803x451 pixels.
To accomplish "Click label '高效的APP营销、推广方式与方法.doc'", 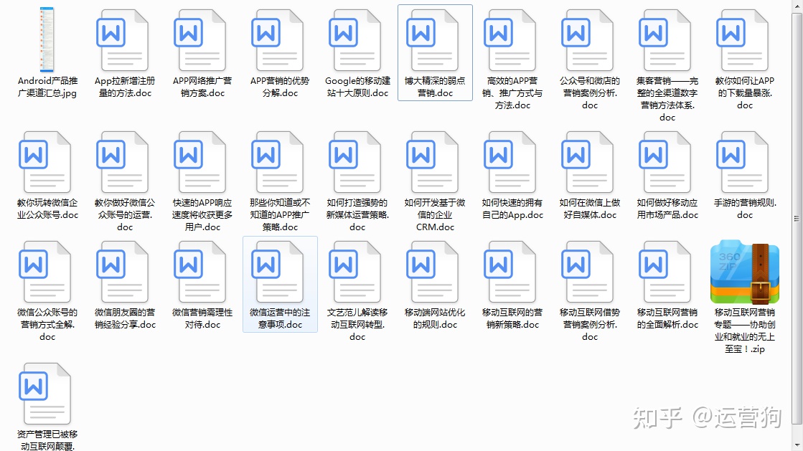I will [512, 93].
